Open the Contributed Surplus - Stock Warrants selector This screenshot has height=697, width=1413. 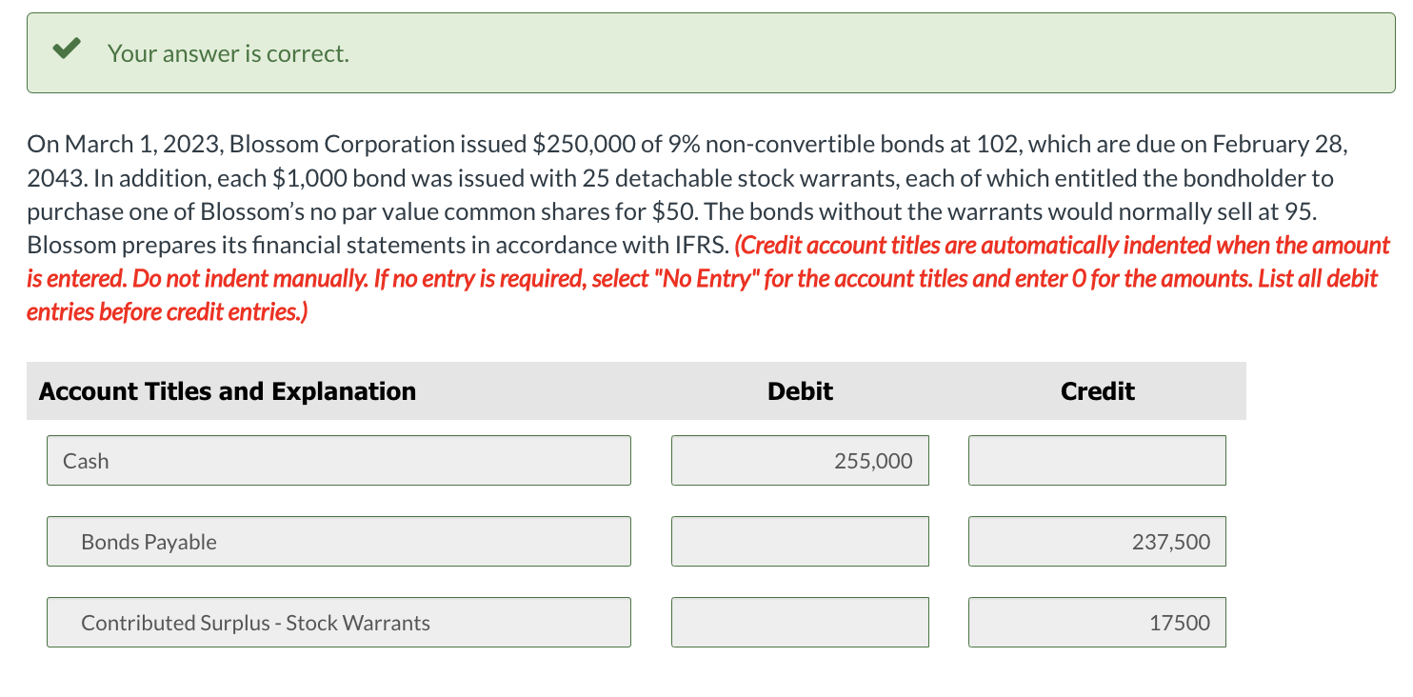[x=338, y=622]
